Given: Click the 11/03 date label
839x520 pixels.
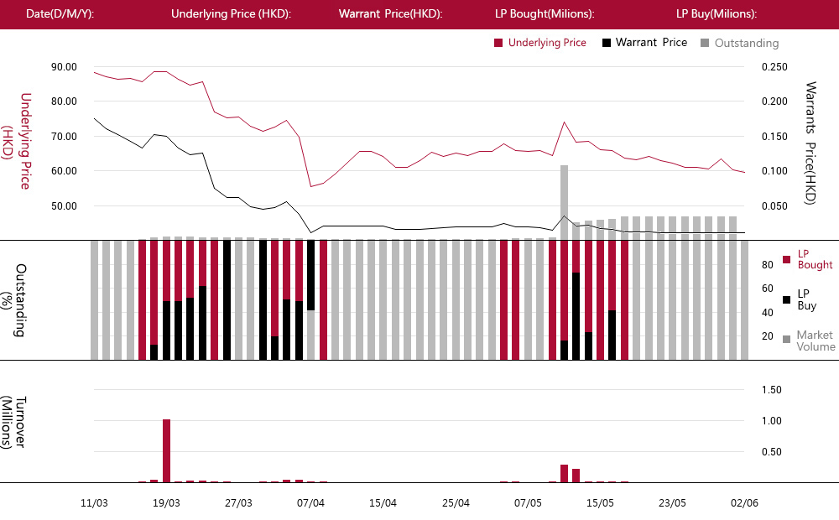Looking at the screenshot, I should pyautogui.click(x=94, y=503).
